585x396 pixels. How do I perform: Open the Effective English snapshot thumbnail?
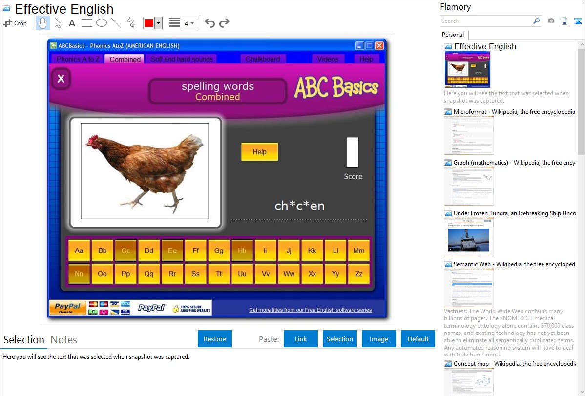pyautogui.click(x=467, y=69)
